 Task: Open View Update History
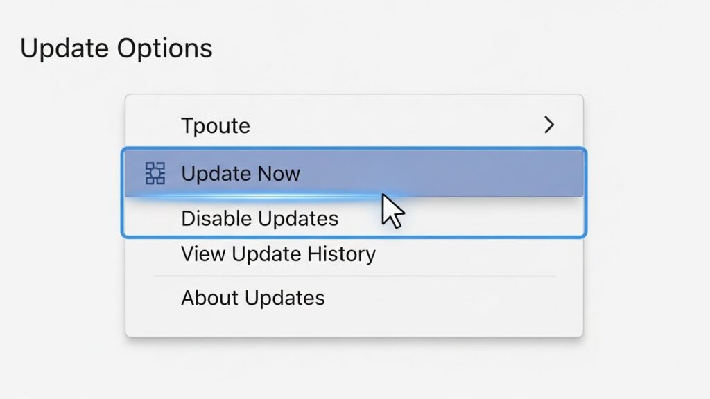(x=278, y=254)
